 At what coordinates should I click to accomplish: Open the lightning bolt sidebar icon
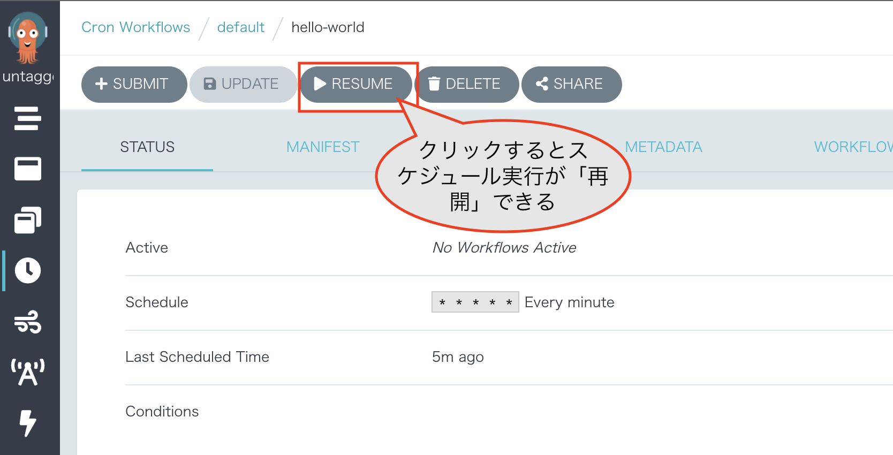(x=28, y=423)
